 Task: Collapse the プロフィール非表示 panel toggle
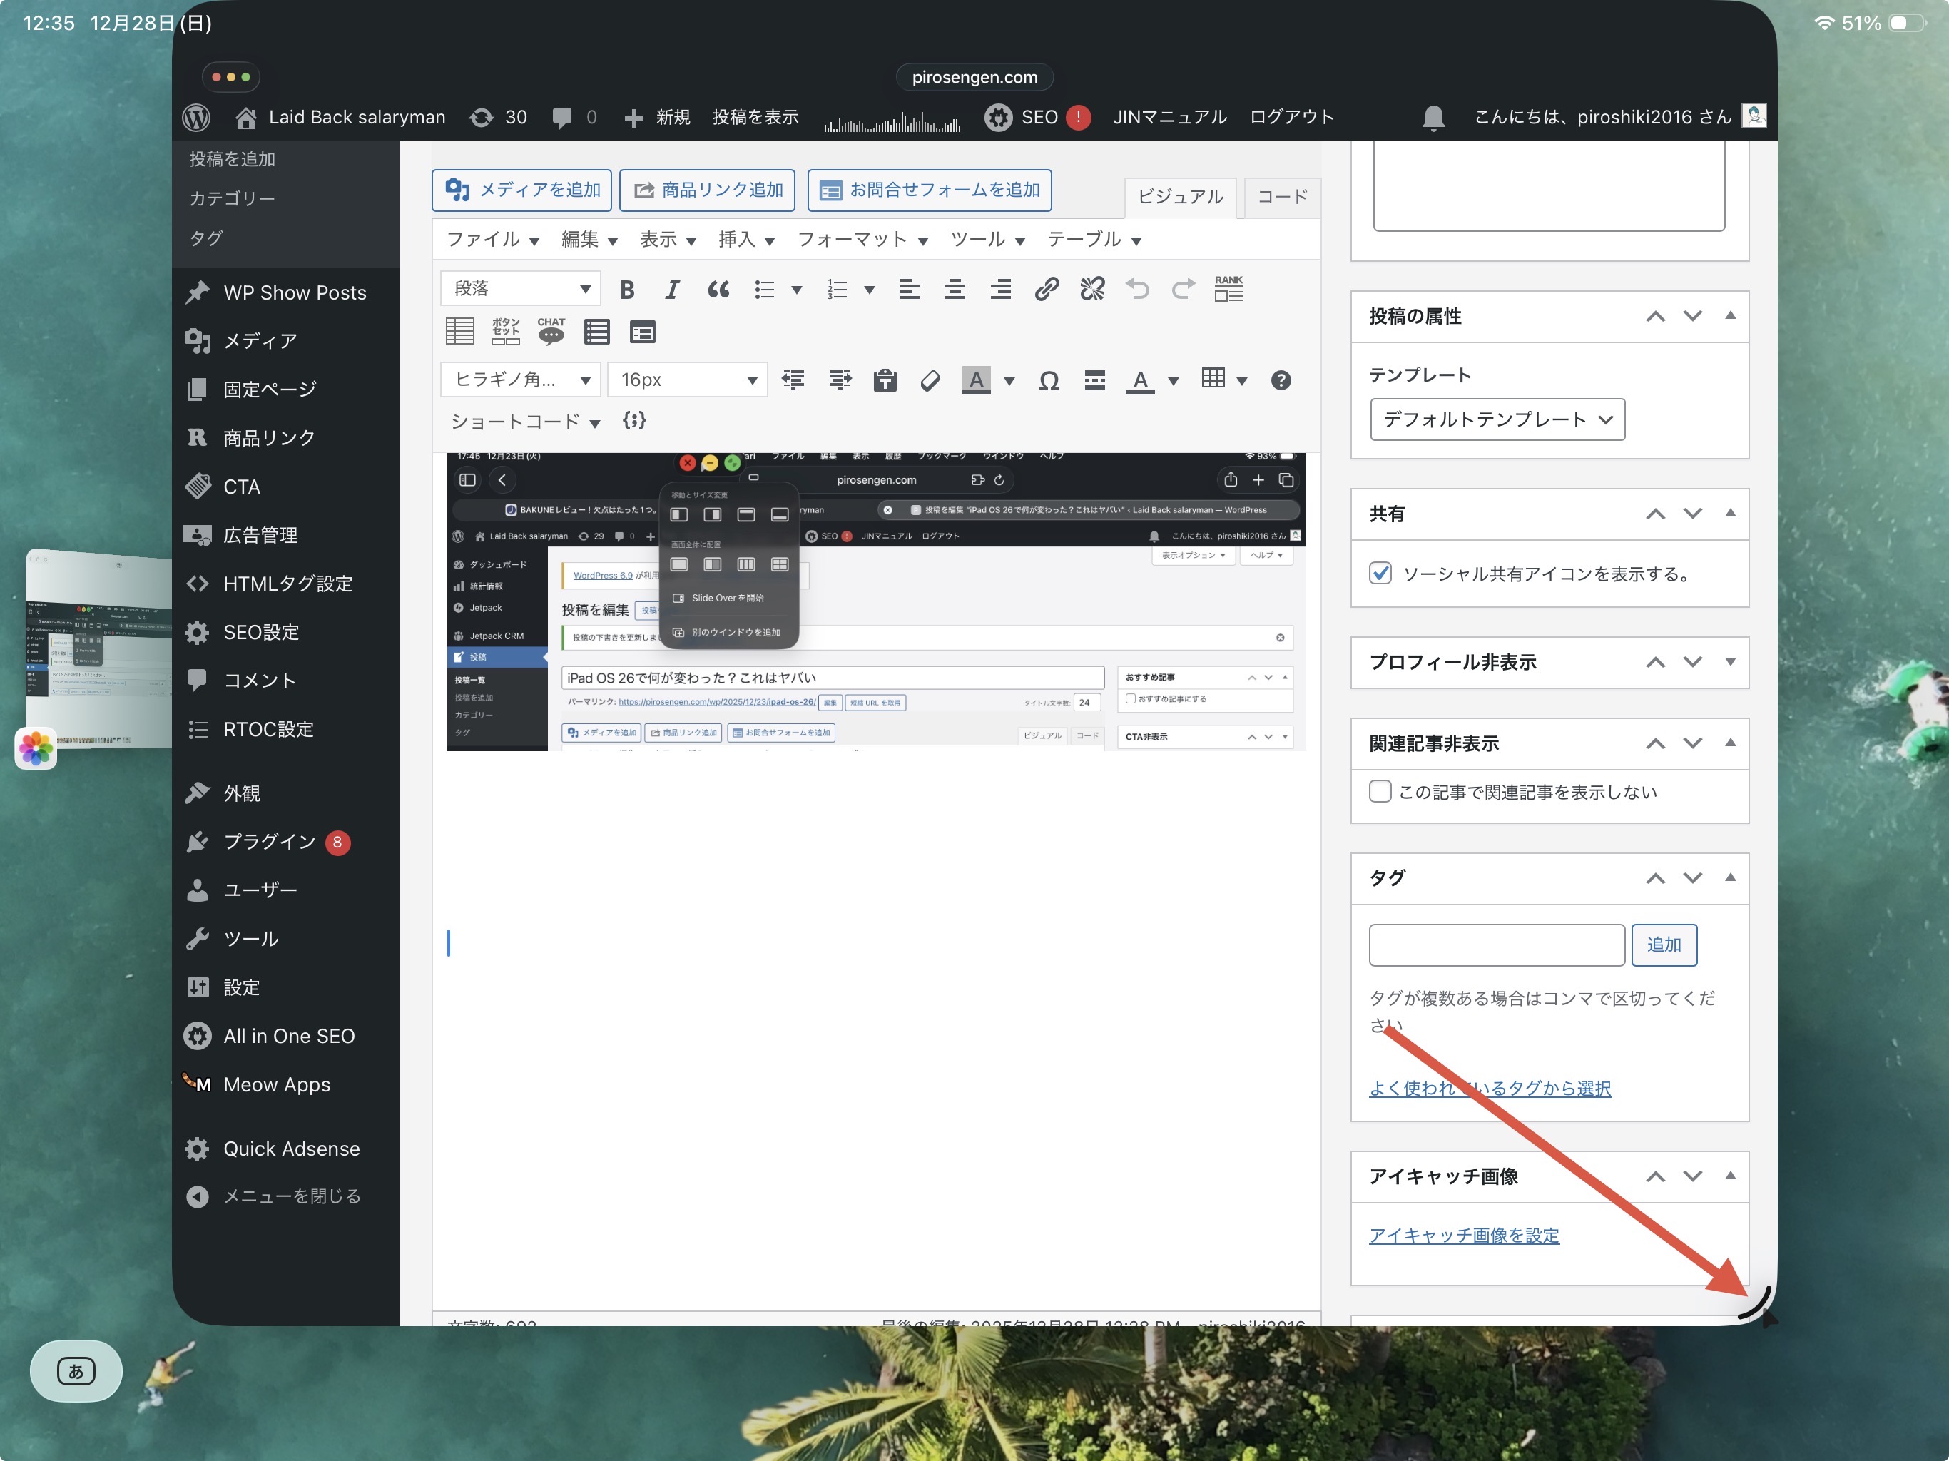1729,662
